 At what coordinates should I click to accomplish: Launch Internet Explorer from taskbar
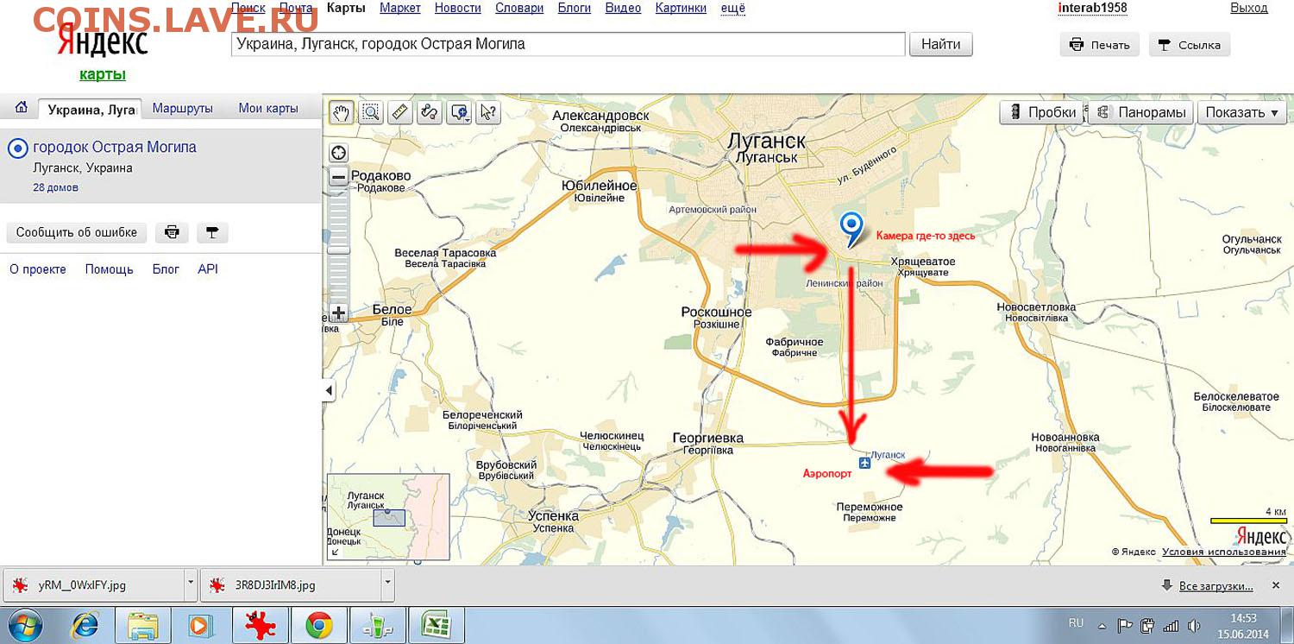pyautogui.click(x=84, y=624)
